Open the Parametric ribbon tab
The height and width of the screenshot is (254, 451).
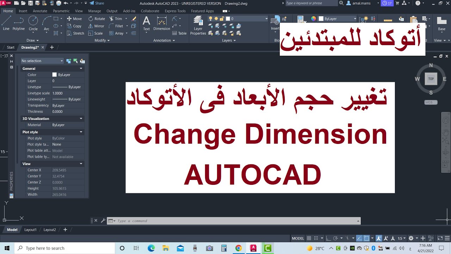pyautogui.click(x=61, y=11)
